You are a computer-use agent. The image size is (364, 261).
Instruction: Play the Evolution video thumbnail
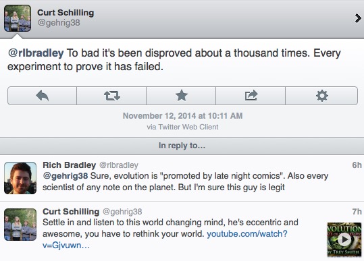tap(344, 239)
